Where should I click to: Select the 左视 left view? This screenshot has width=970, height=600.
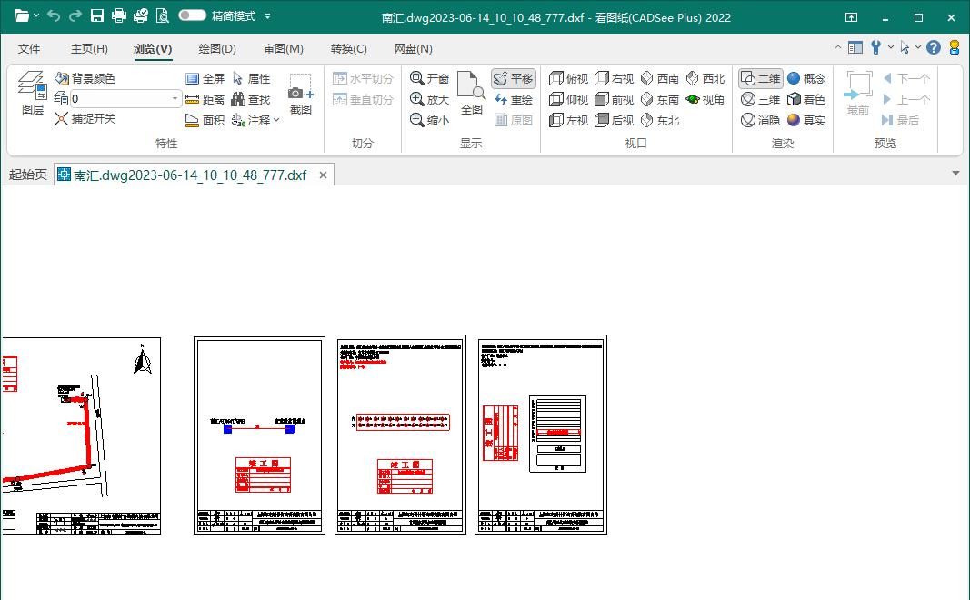coord(568,120)
